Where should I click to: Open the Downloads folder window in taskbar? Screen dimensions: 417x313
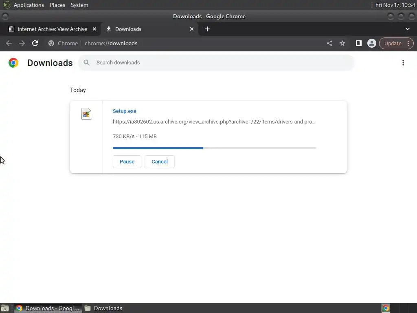click(103, 308)
